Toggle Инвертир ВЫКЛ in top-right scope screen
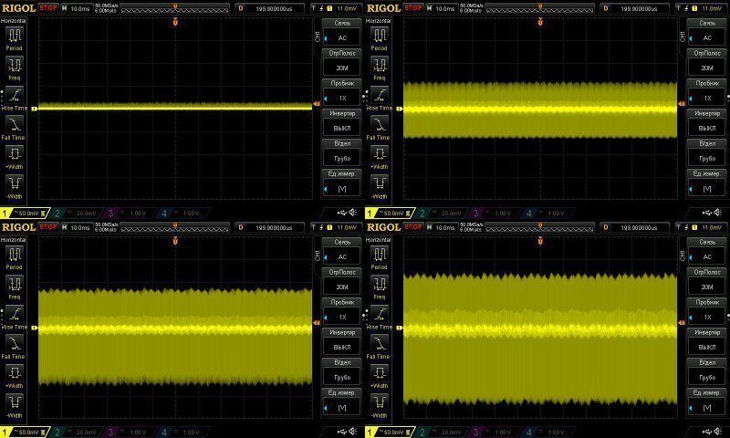The image size is (730, 438). (707, 122)
